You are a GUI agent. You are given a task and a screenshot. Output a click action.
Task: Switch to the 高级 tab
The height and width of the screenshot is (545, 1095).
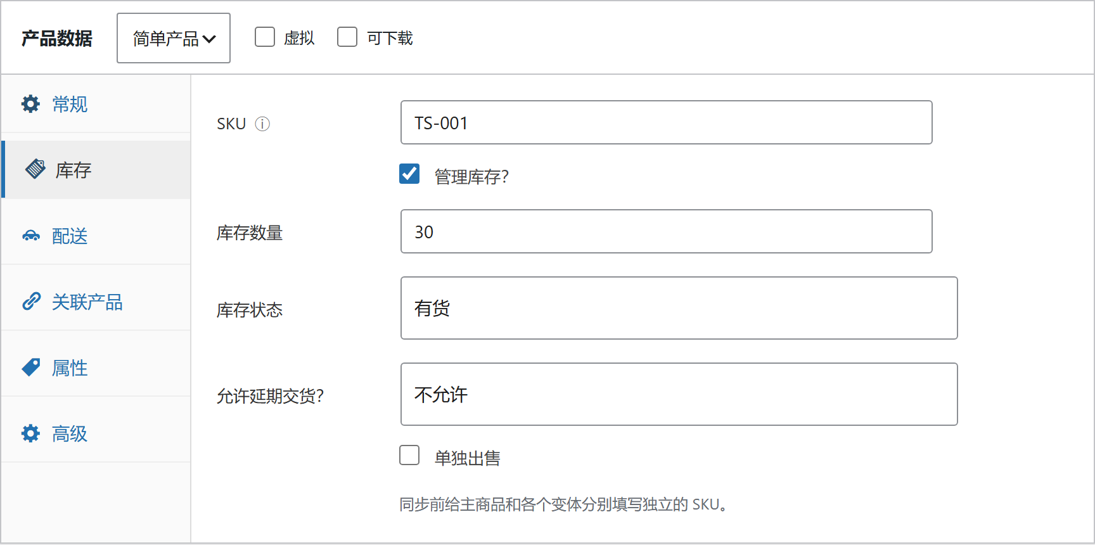pos(96,433)
